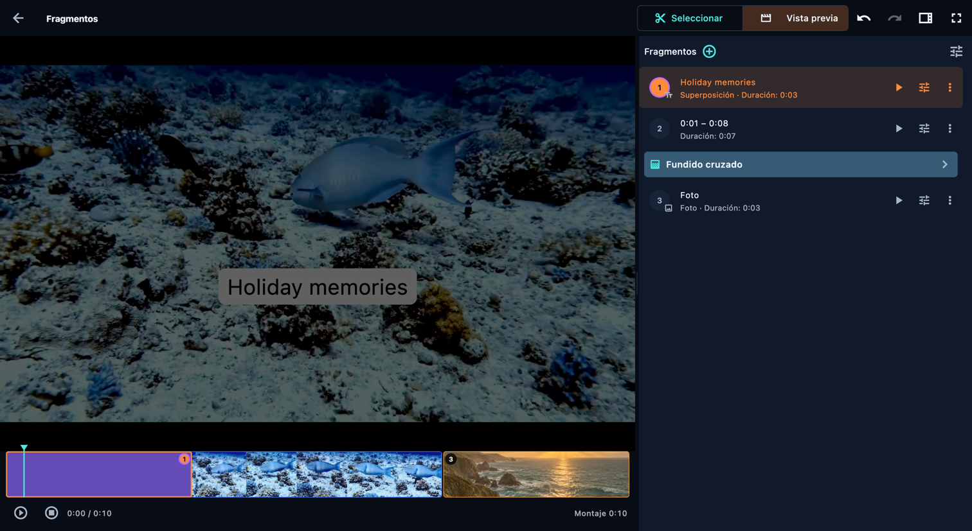The width and height of the screenshot is (972, 531).
Task: Open more options for 0:01 – 0:08 fragment
Action: tap(950, 128)
